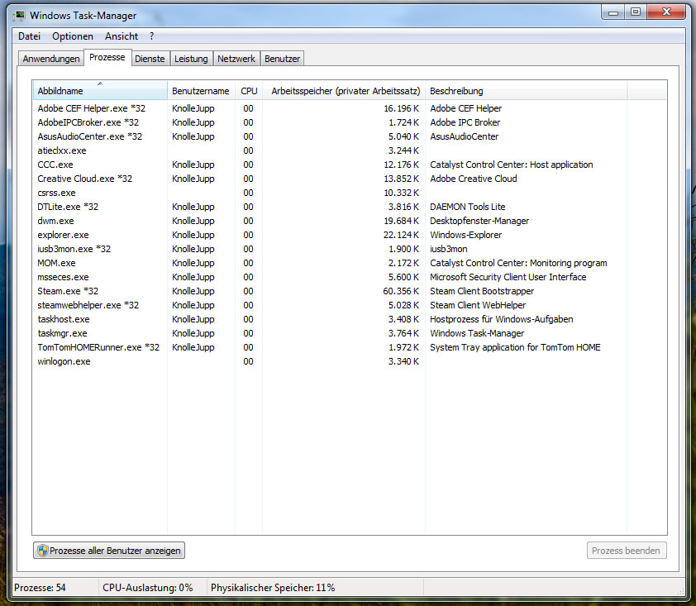Show the Benutzer tab
This screenshot has height=606, width=696.
[283, 59]
